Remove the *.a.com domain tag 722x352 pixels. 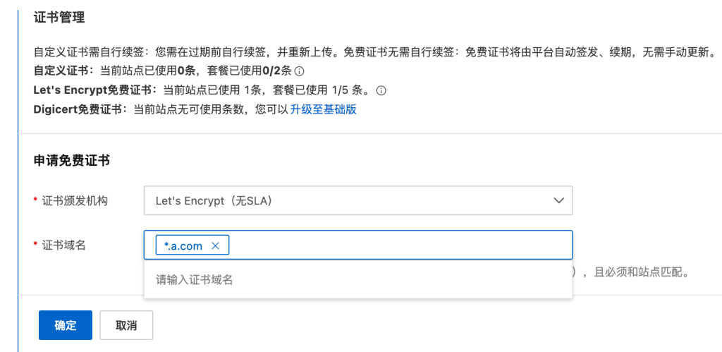pos(216,245)
